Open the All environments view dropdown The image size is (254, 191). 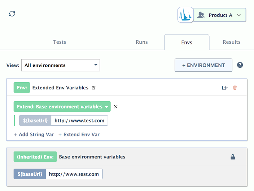(x=61, y=65)
